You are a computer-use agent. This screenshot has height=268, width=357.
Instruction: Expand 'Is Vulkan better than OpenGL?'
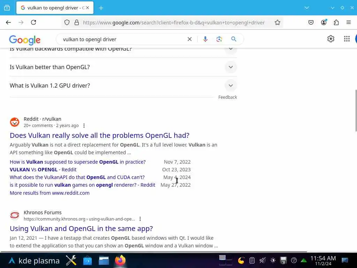(123, 67)
